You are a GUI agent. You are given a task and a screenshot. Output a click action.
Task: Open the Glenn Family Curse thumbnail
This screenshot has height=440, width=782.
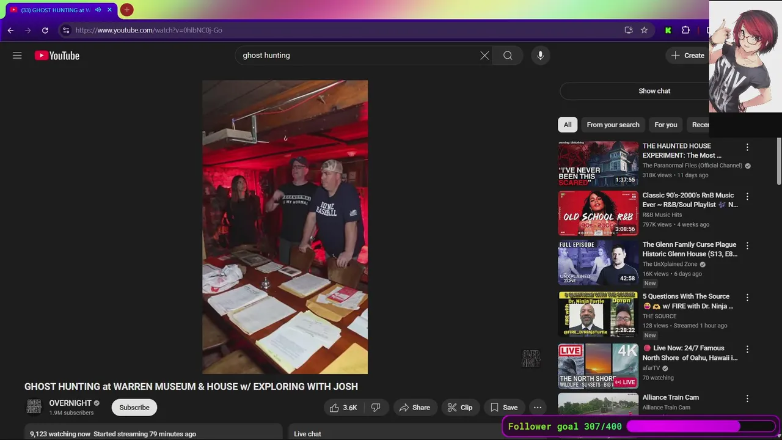(598, 263)
